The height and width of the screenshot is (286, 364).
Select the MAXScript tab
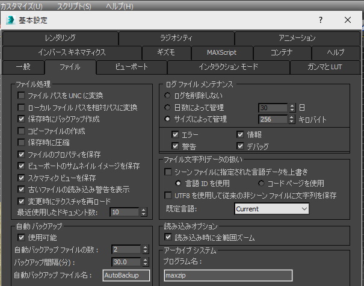pos(222,52)
